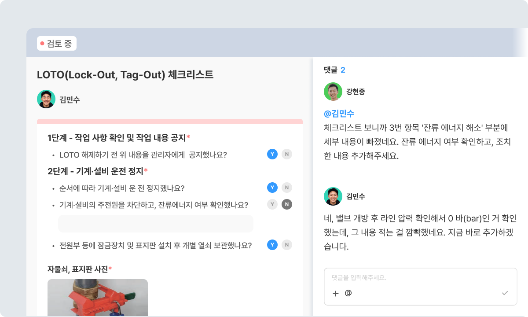Click the LOTO(Lock-Out, Tag-Out) 체크리스트 title
Screen dimensions: 528x317
(x=125, y=74)
